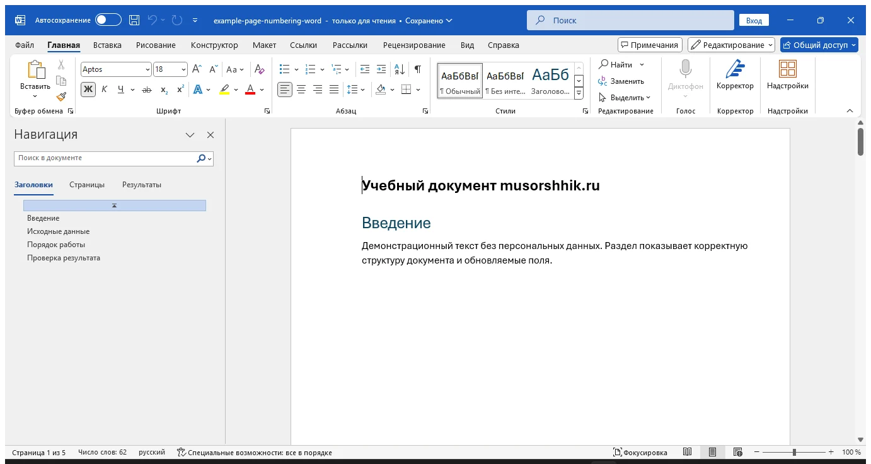Apply superscript formatting

[180, 90]
